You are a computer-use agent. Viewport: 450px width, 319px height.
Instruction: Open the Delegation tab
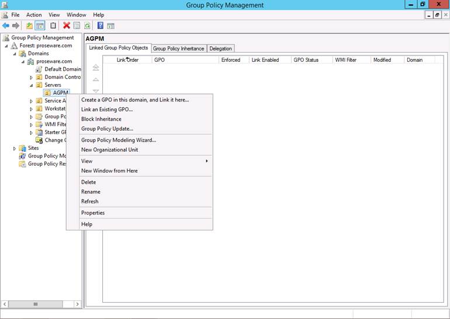(220, 48)
